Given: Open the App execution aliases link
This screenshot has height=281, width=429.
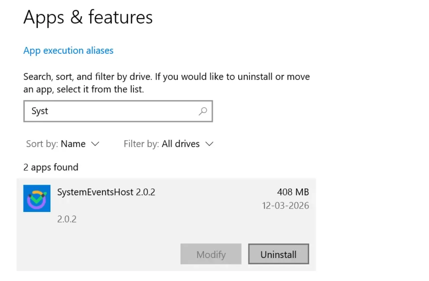Looking at the screenshot, I should click(x=68, y=51).
